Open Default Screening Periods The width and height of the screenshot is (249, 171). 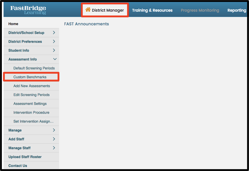pos(31,68)
